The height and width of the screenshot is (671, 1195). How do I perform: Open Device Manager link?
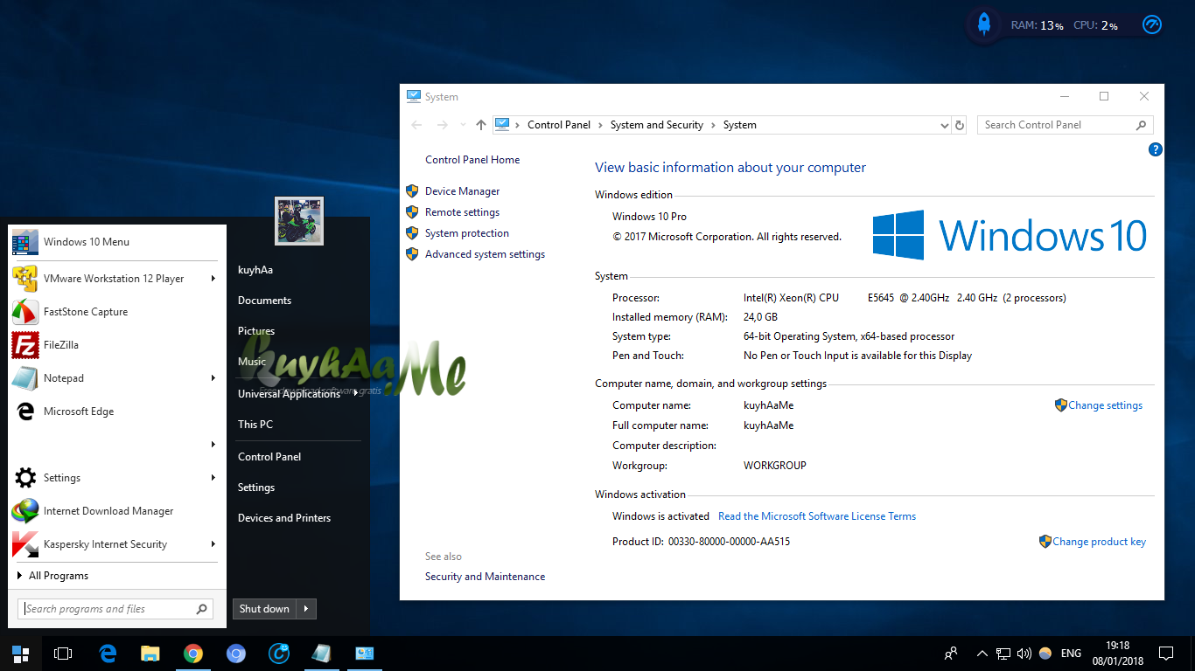pos(462,191)
